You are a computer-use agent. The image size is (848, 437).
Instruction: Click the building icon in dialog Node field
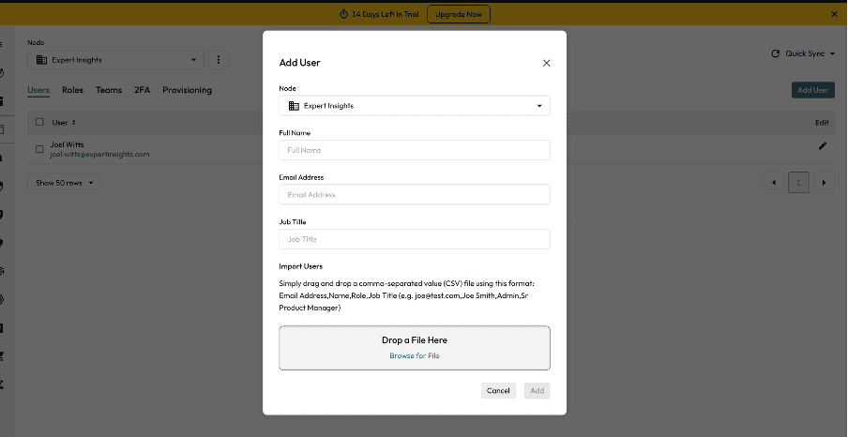click(x=294, y=106)
